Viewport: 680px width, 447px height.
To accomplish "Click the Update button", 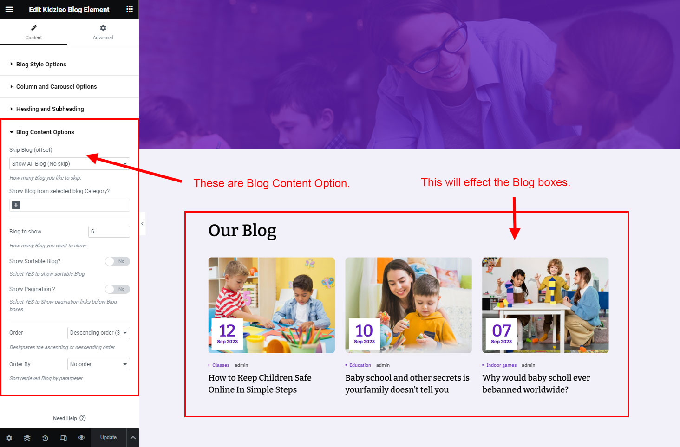I will (x=108, y=438).
